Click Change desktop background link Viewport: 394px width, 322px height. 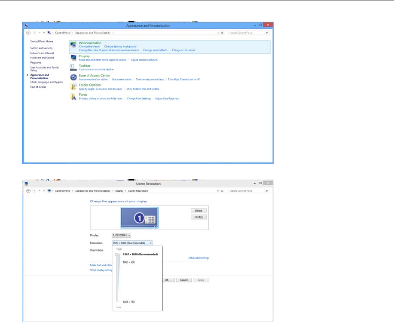(120, 46)
